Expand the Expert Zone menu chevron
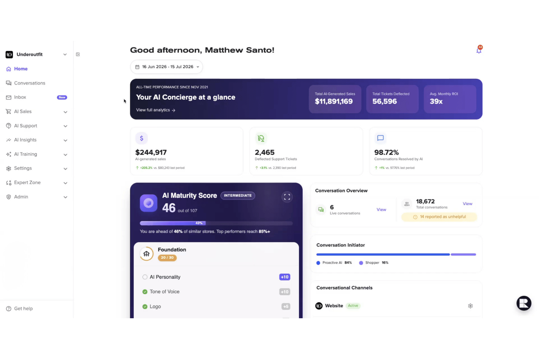This screenshot has height=359, width=539. click(x=66, y=183)
